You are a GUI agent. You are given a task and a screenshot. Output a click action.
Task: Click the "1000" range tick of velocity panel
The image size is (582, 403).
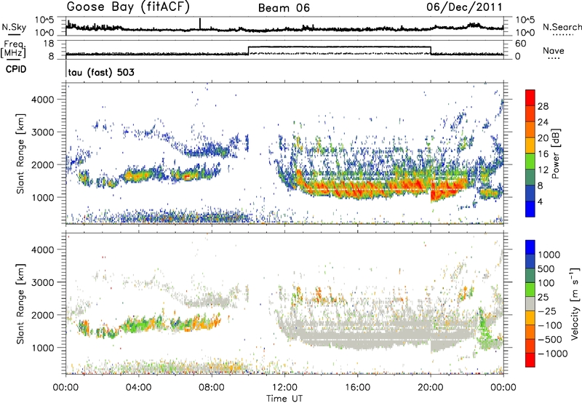point(43,347)
